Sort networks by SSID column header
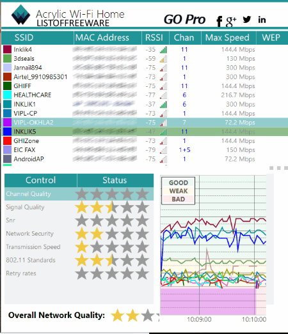The height and width of the screenshot is (334, 288). [x=38, y=38]
